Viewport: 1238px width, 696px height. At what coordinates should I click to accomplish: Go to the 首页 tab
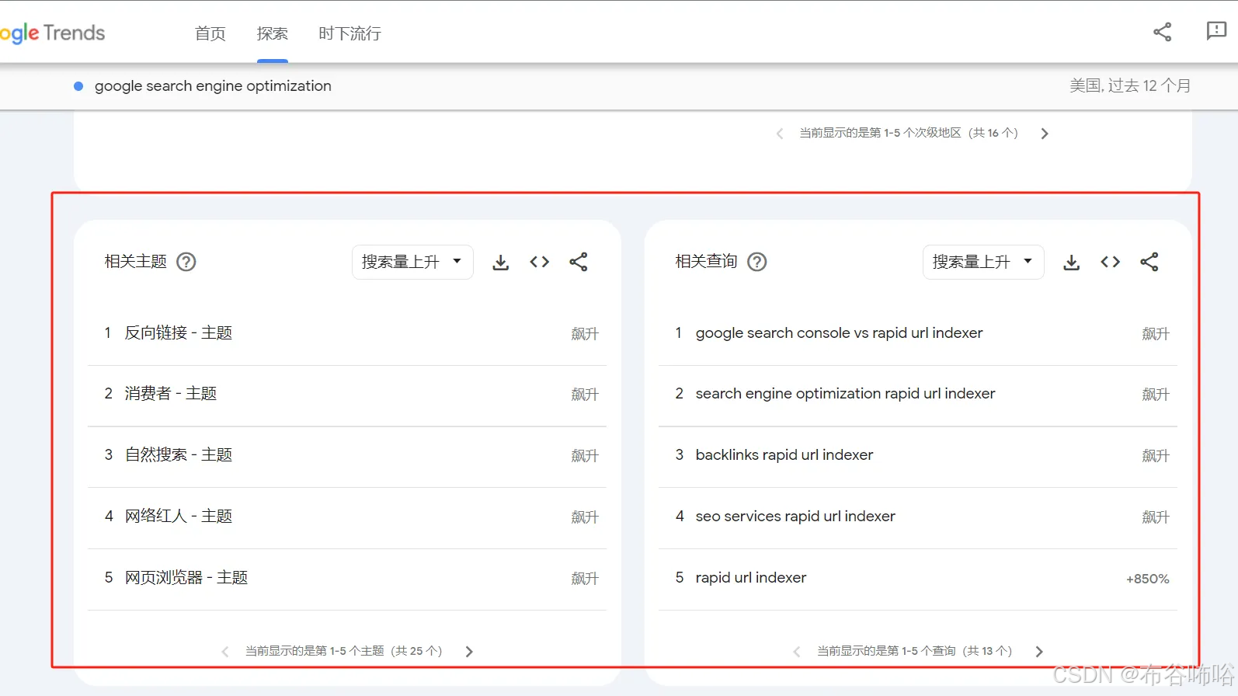point(210,33)
